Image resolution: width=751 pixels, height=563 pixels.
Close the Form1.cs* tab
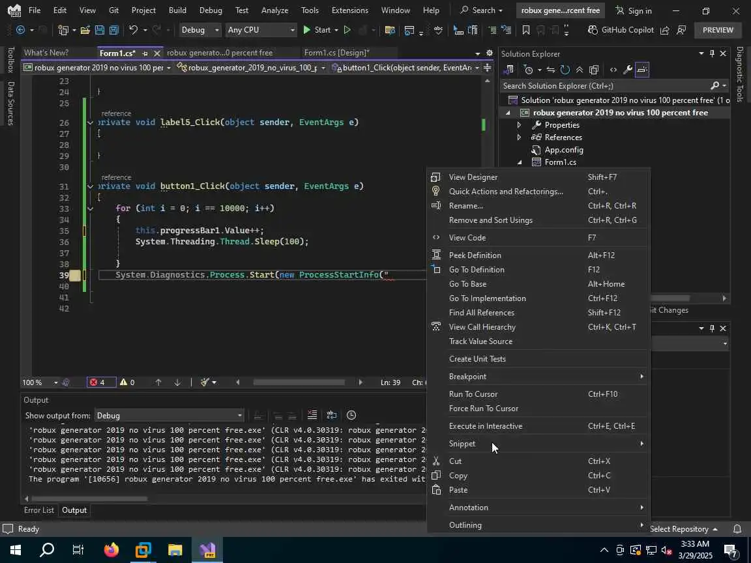(x=156, y=53)
